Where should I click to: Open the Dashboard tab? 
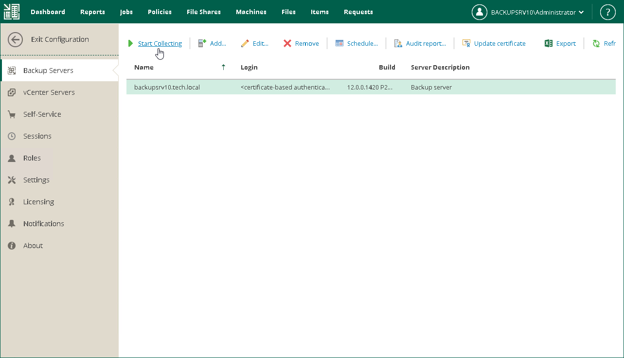tap(48, 12)
